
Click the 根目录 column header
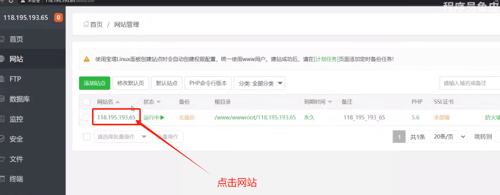point(223,102)
